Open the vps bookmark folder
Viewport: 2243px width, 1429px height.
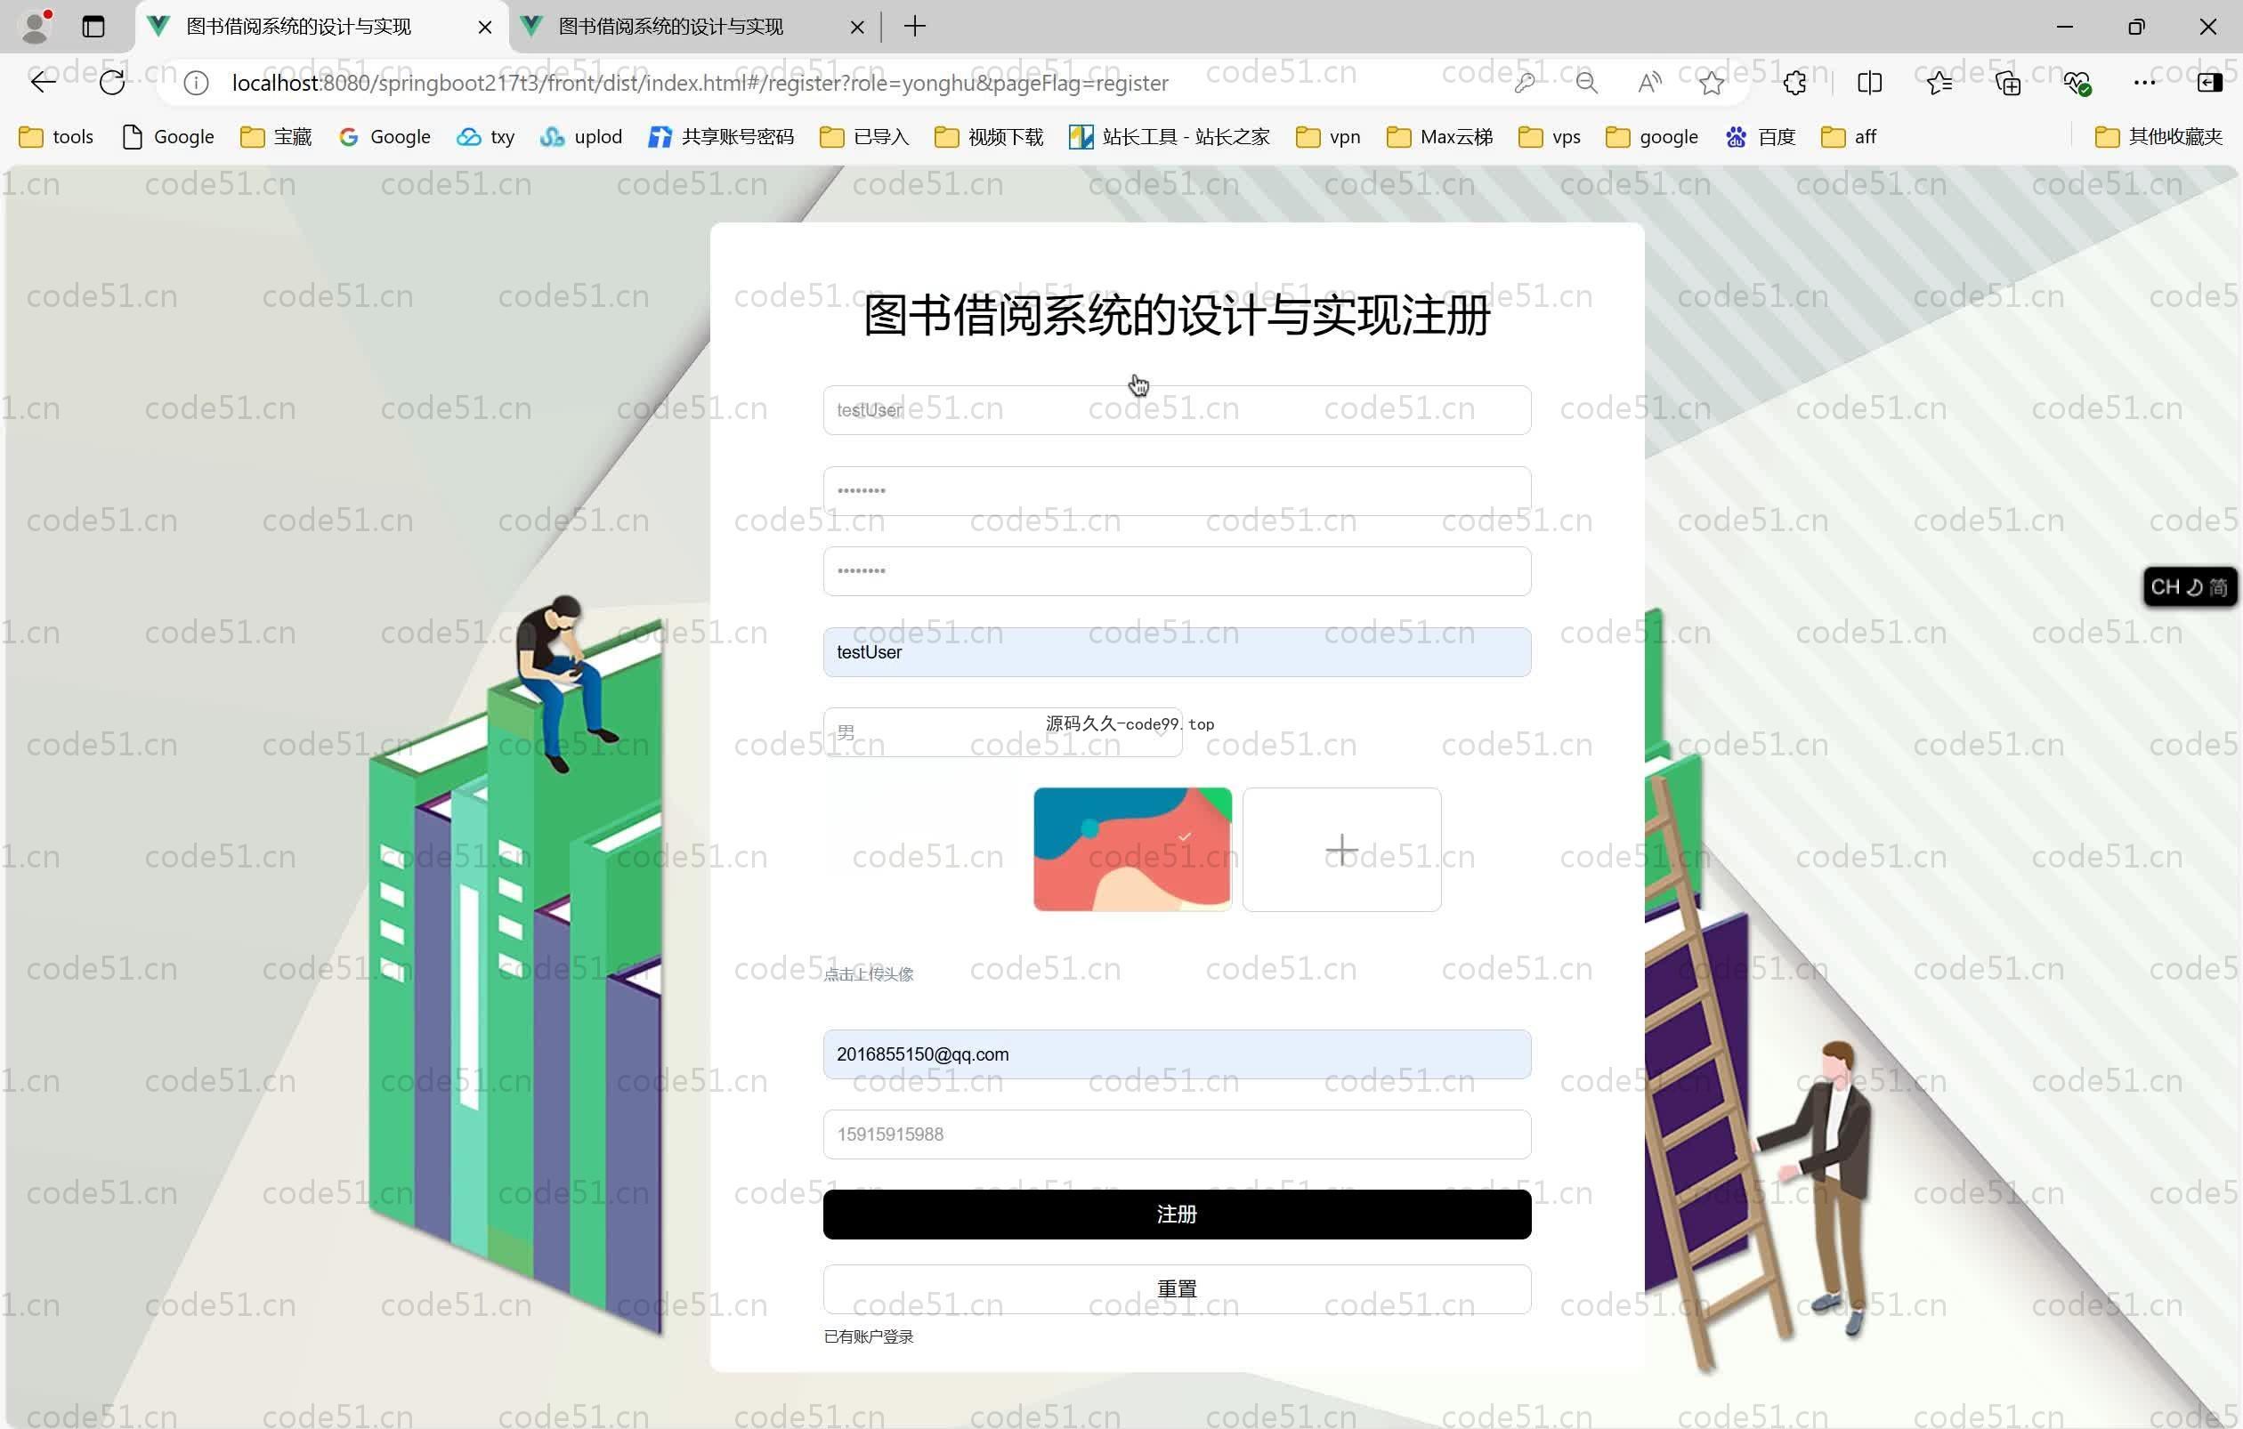coord(1550,137)
